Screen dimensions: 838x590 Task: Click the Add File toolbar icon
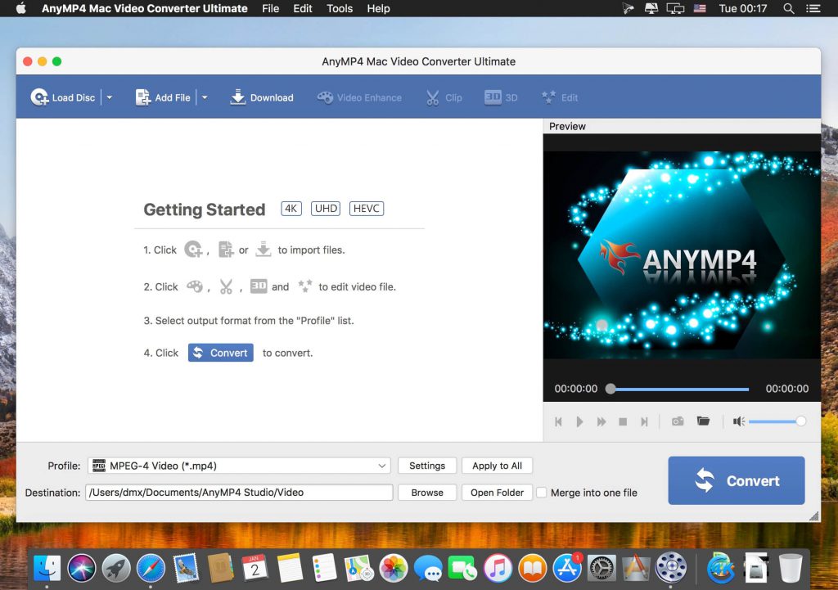163,97
